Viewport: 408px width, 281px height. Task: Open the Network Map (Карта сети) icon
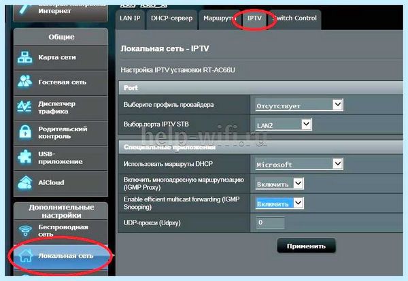(x=24, y=57)
